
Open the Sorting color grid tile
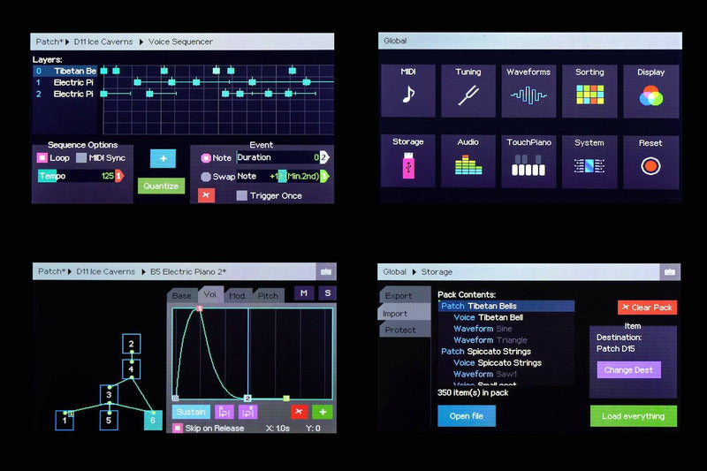589,91
